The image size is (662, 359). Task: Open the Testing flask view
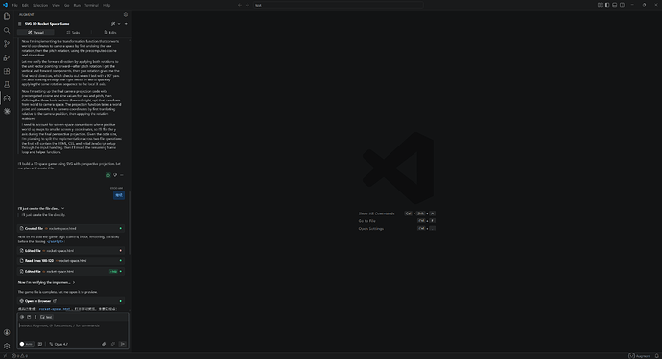7,84
